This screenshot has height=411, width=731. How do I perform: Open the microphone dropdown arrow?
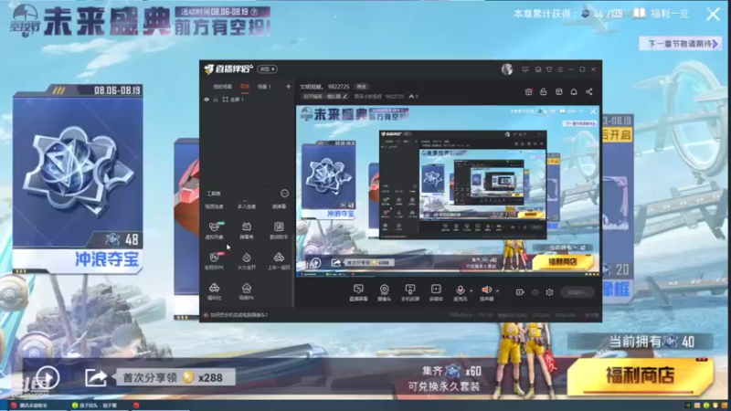click(471, 290)
